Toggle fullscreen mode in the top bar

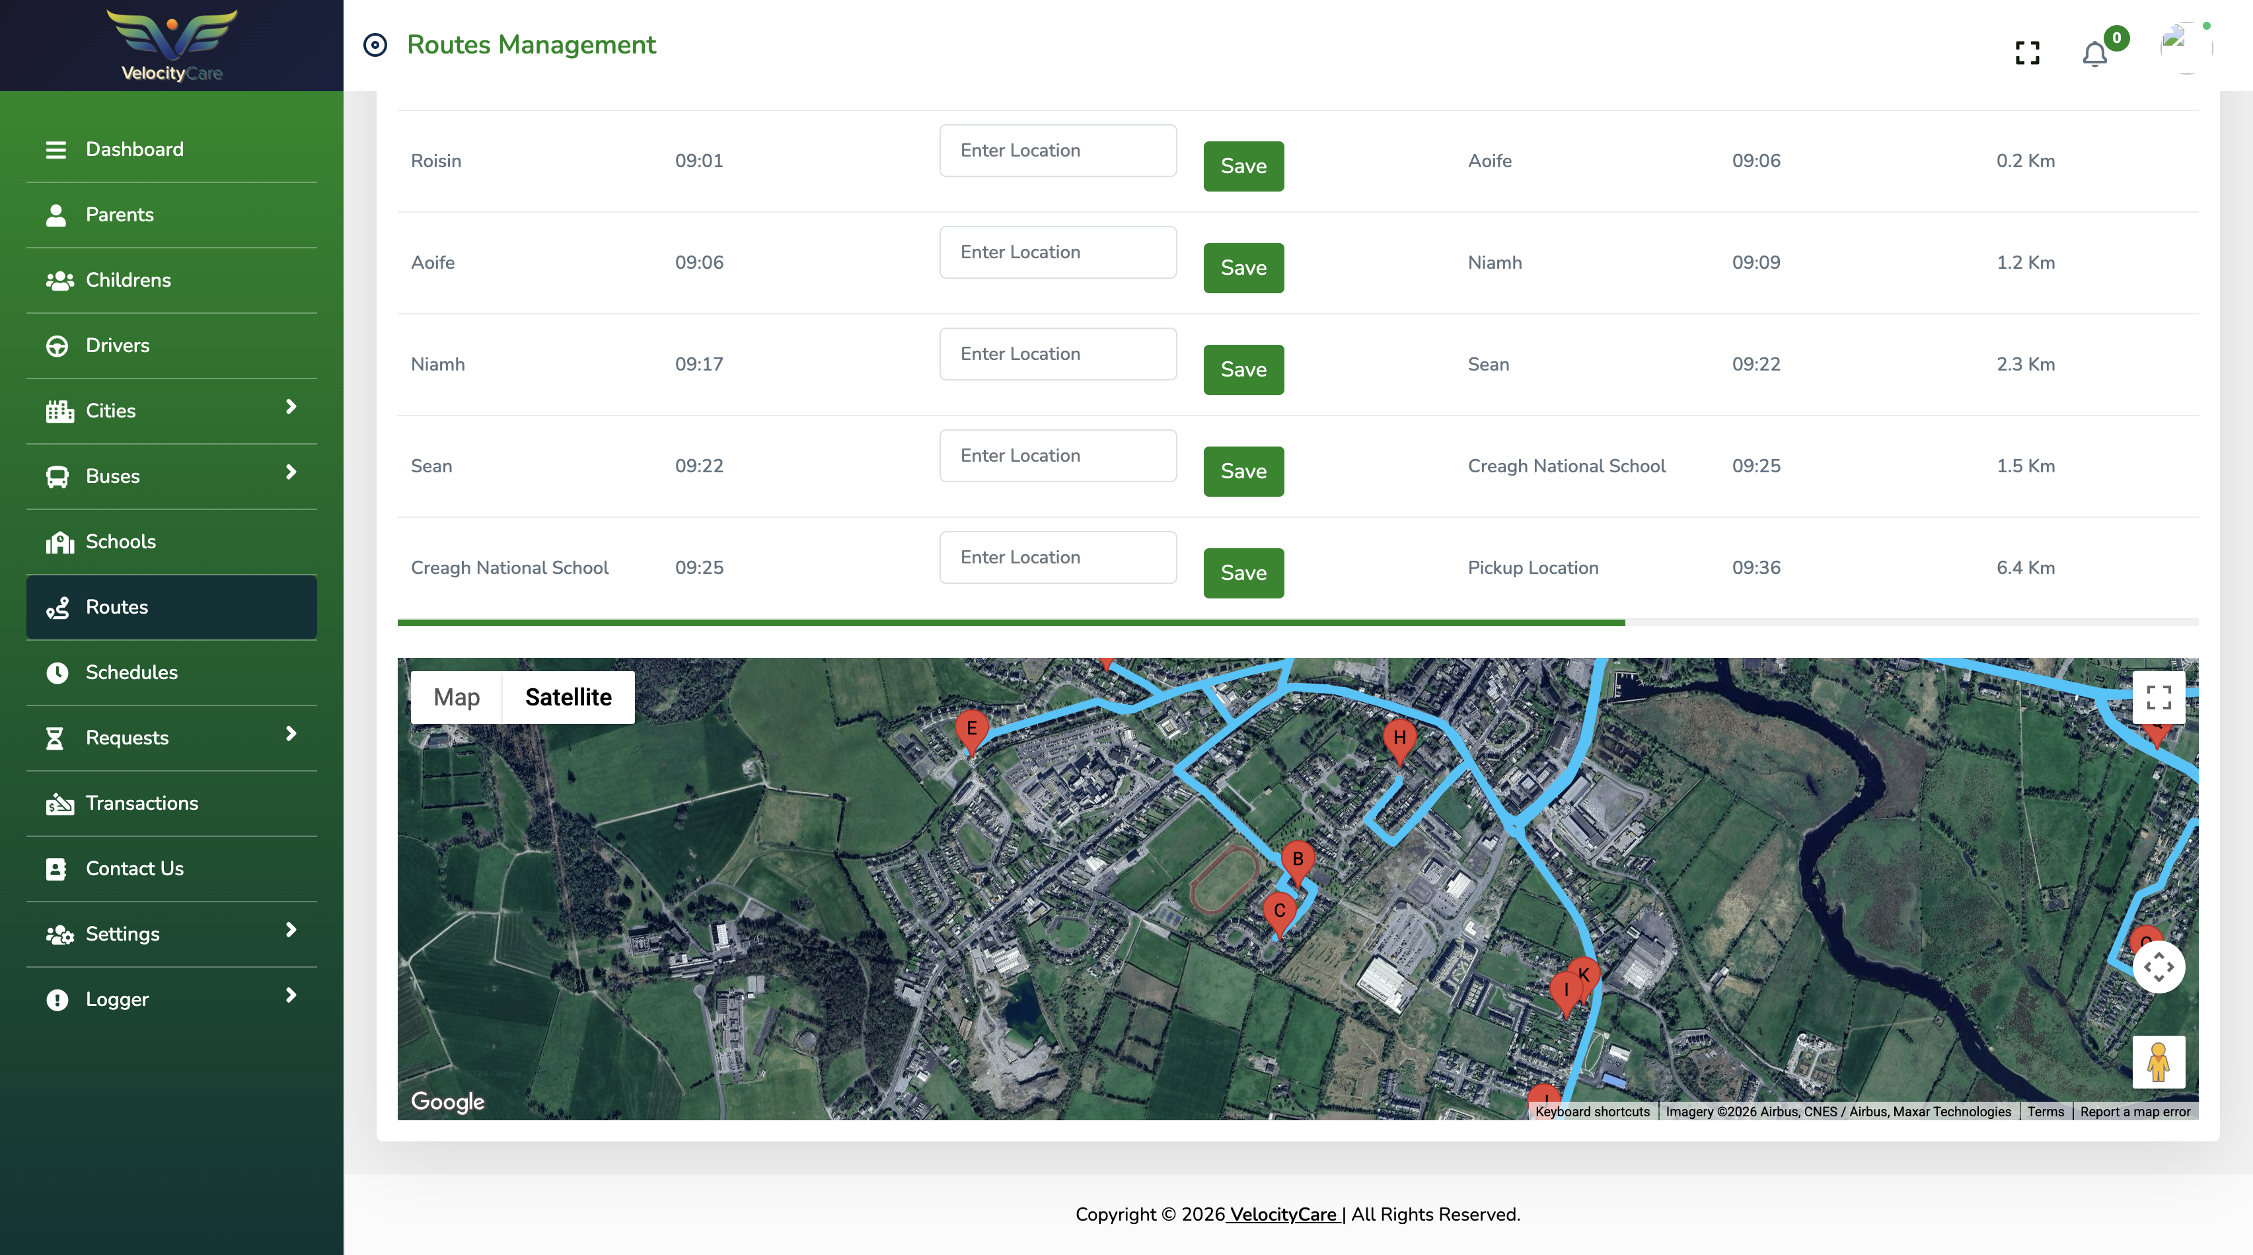click(x=2027, y=54)
